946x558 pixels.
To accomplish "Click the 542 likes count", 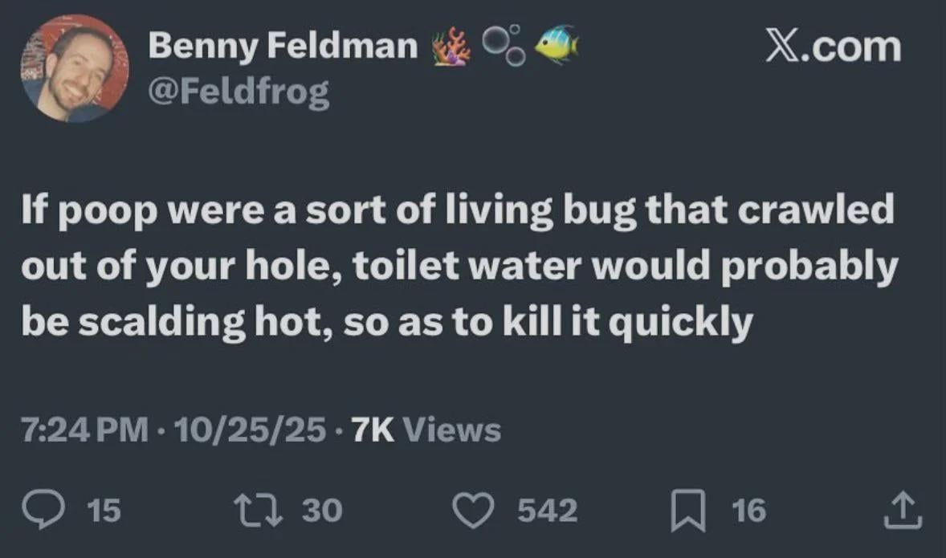I will [546, 510].
